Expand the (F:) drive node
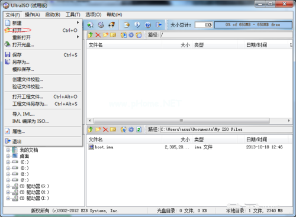 8,180
